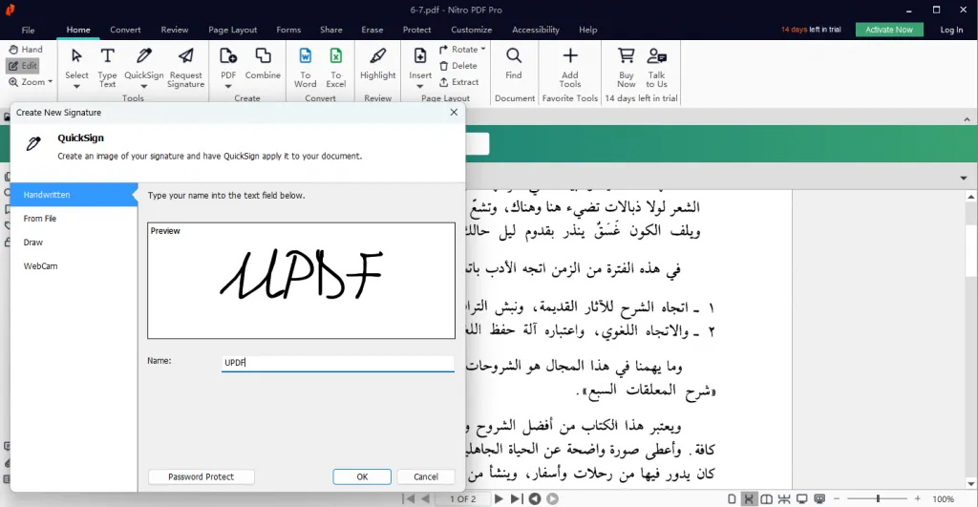Image resolution: width=978 pixels, height=507 pixels.
Task: Confirm signature with OK button
Action: tap(362, 476)
